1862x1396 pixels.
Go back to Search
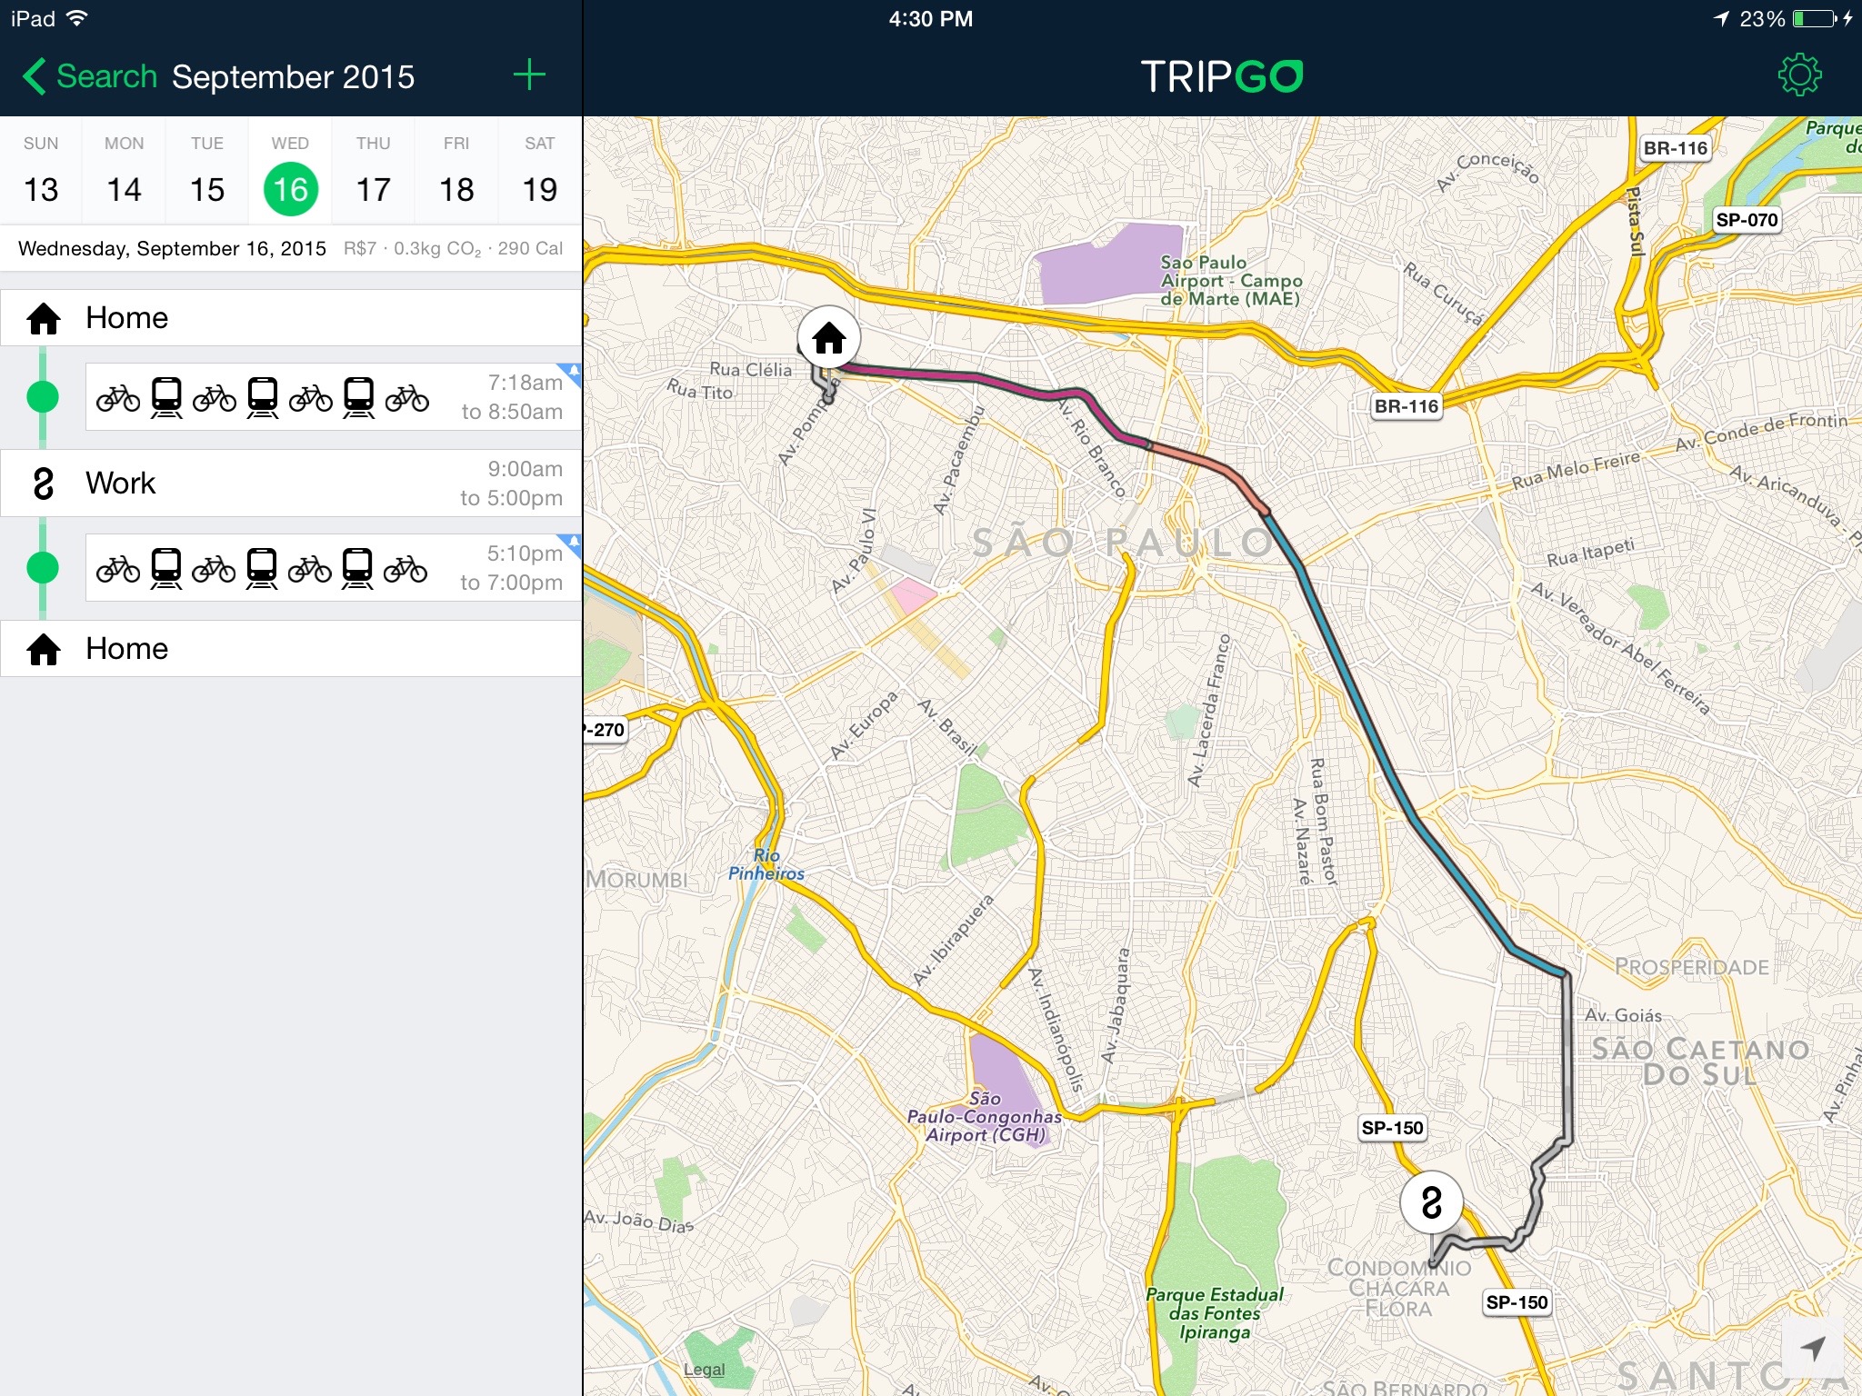[x=90, y=76]
